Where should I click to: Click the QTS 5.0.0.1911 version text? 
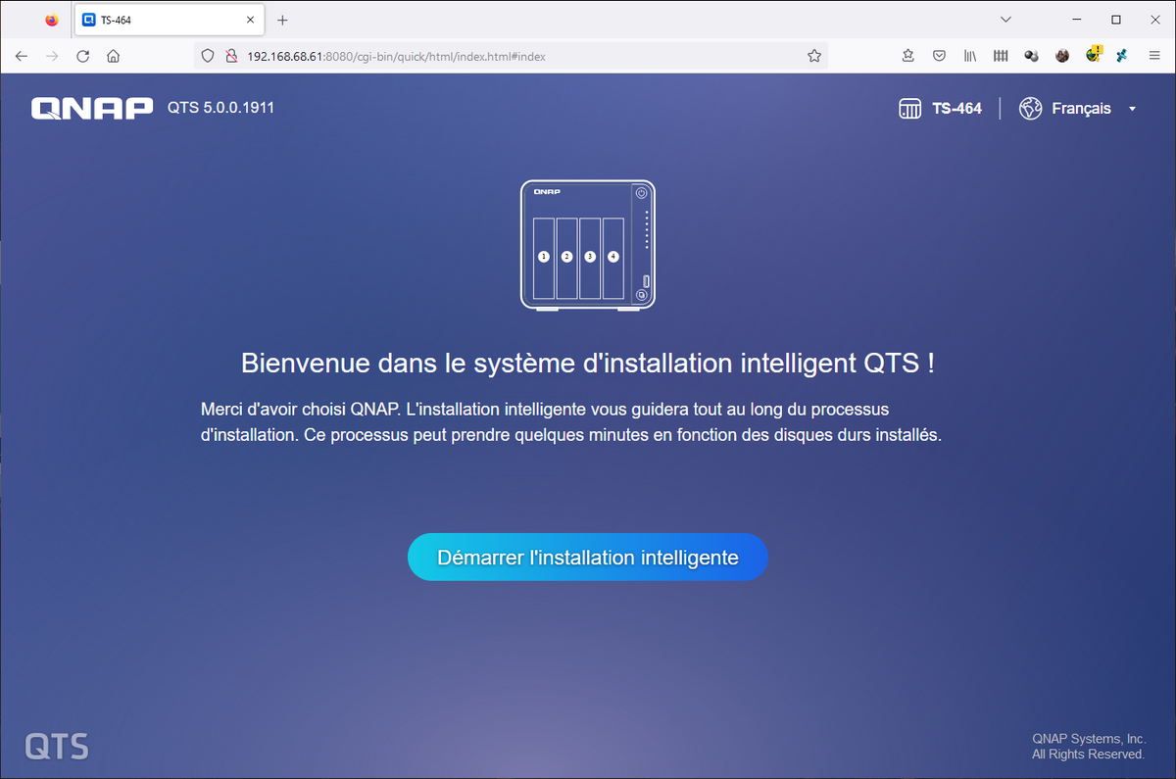coord(220,108)
